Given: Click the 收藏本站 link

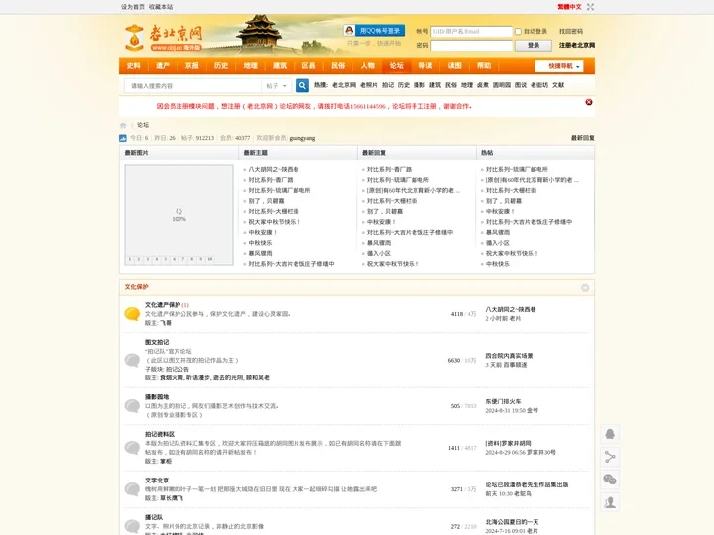Looking at the screenshot, I should (161, 7).
